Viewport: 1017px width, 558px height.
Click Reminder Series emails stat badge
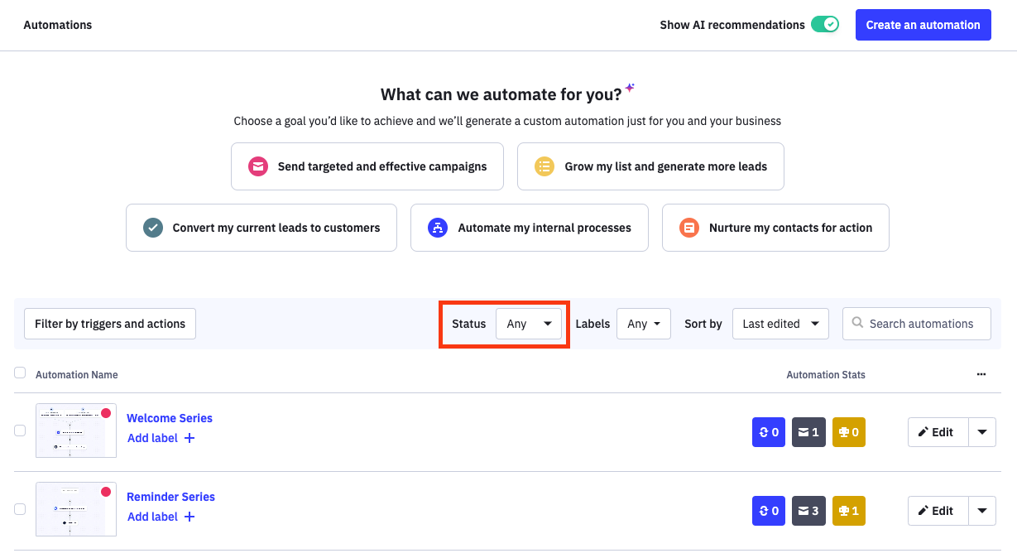click(808, 511)
